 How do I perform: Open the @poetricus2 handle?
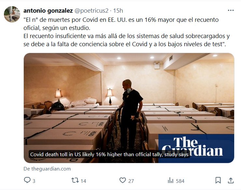coord(92,11)
